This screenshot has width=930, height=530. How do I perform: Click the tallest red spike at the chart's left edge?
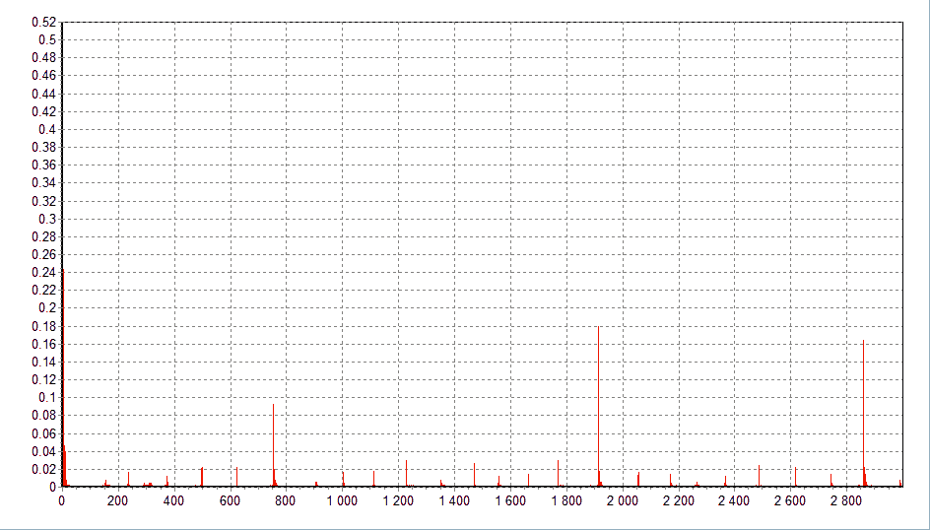pyautogui.click(x=63, y=374)
